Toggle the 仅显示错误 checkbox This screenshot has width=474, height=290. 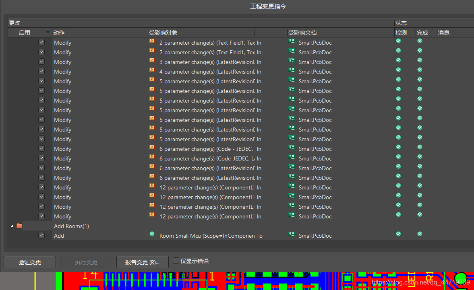176,261
